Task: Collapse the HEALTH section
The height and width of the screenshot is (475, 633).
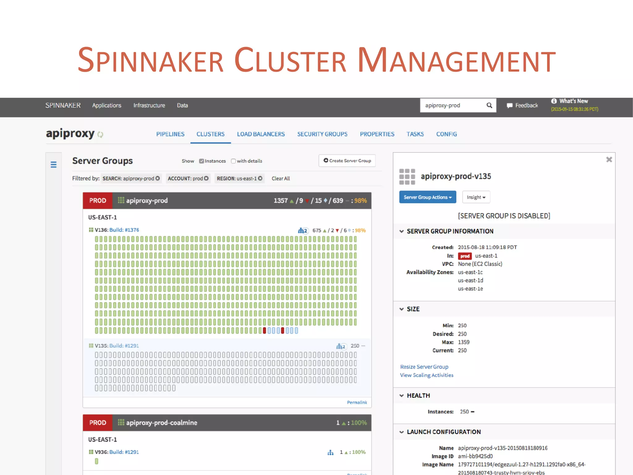Action: click(x=401, y=396)
